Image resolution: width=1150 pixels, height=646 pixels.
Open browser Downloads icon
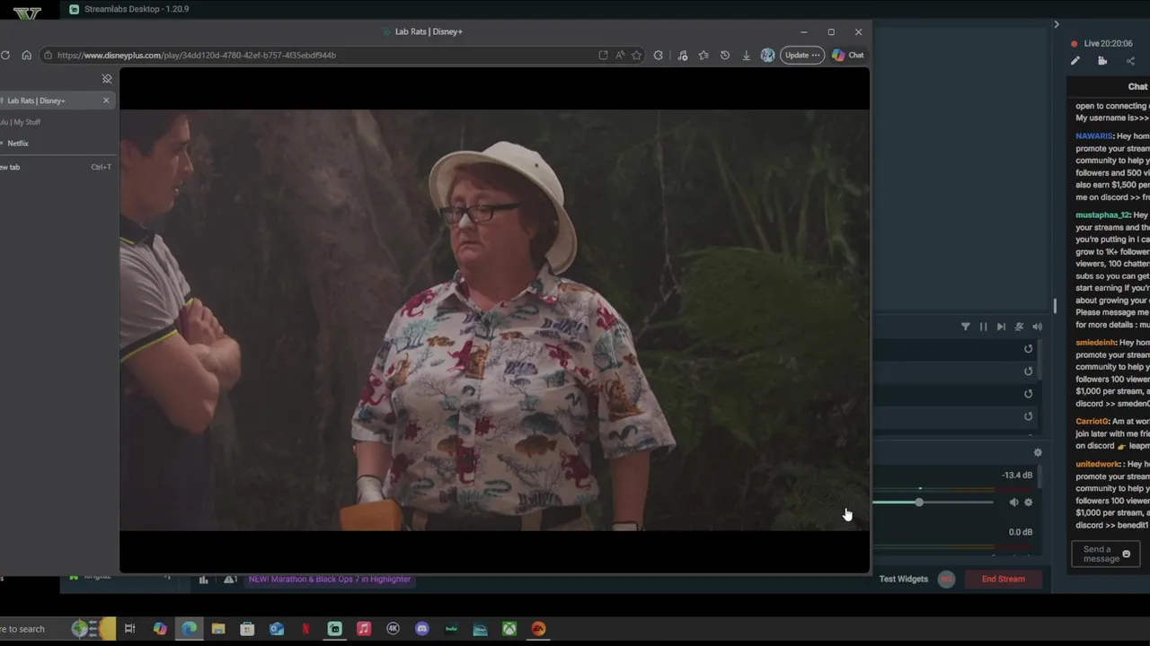(x=746, y=55)
